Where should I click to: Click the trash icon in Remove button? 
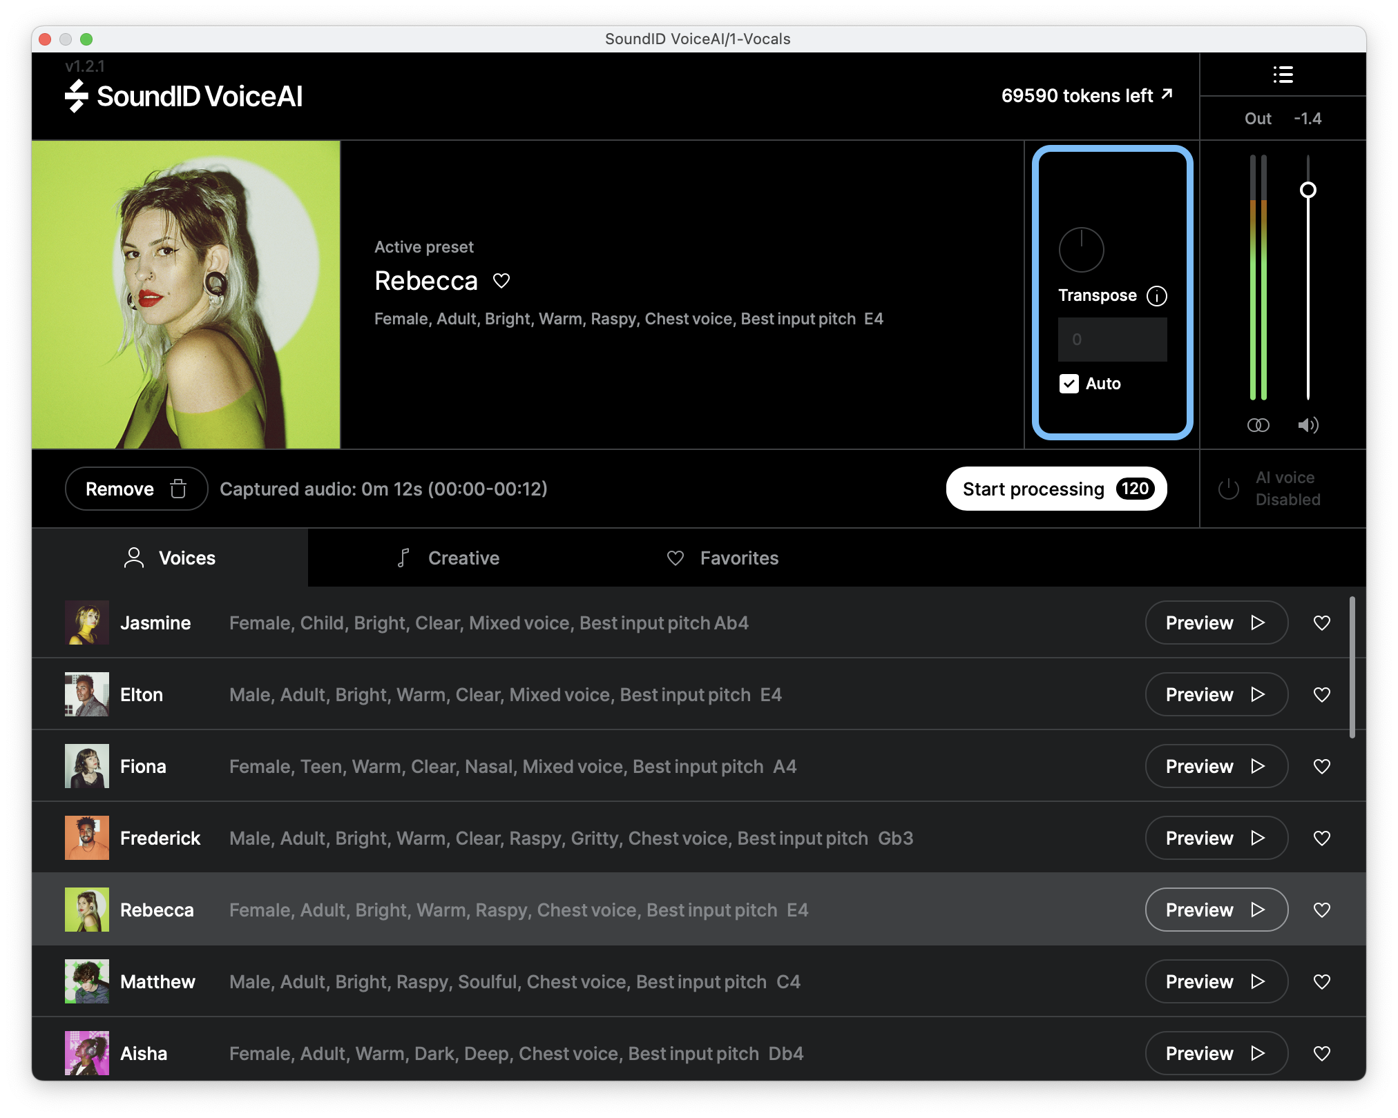[178, 489]
